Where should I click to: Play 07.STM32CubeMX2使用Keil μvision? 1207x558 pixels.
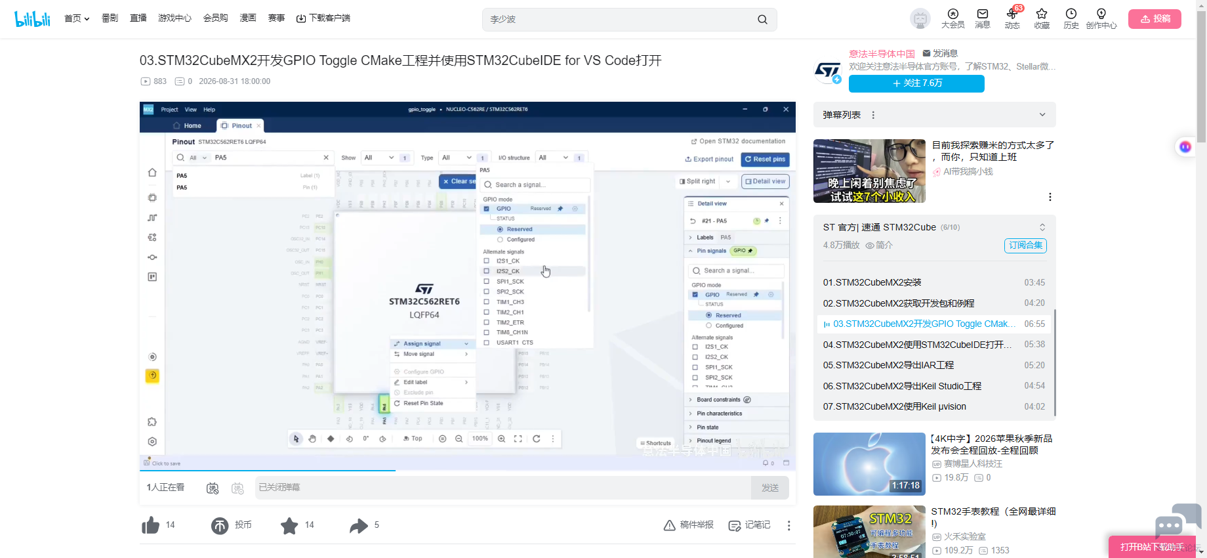click(x=934, y=406)
